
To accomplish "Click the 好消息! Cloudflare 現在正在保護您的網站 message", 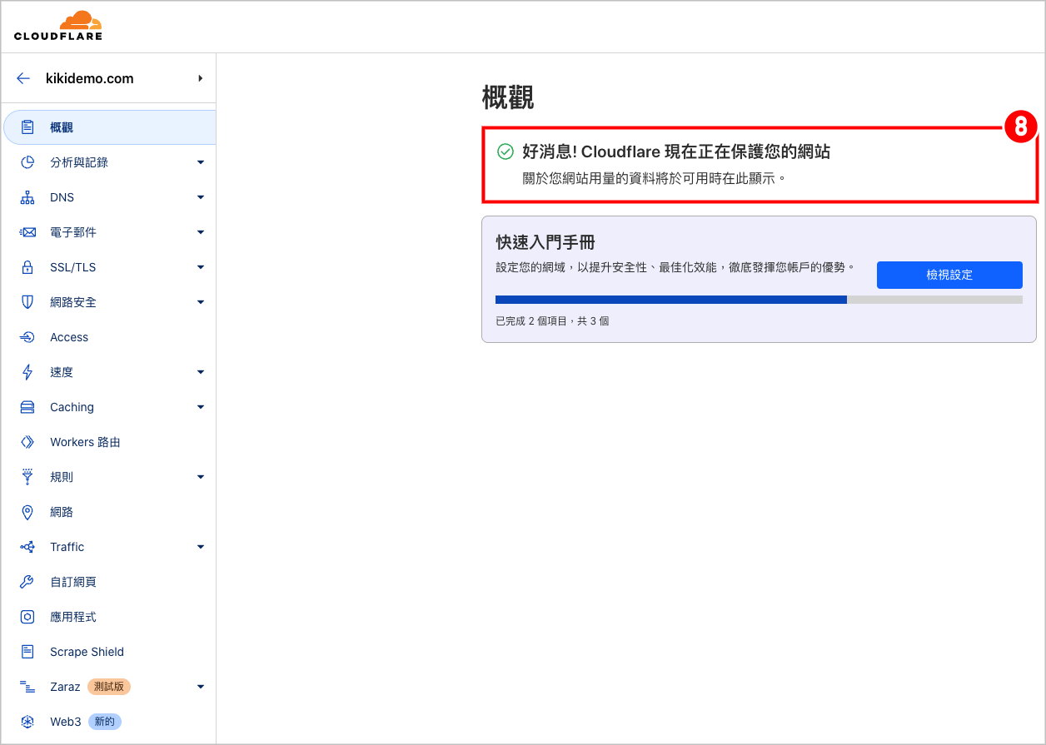I will (x=676, y=151).
